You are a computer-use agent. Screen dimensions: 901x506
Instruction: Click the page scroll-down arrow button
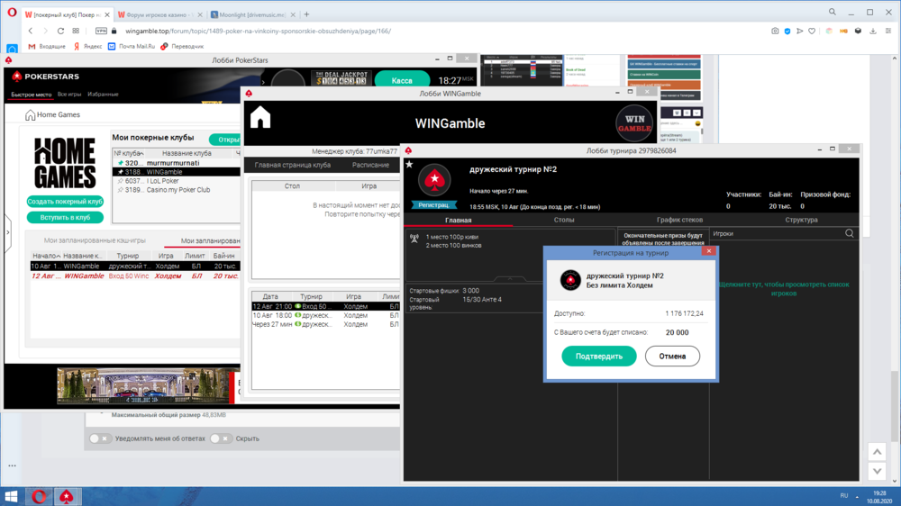pos(877,471)
